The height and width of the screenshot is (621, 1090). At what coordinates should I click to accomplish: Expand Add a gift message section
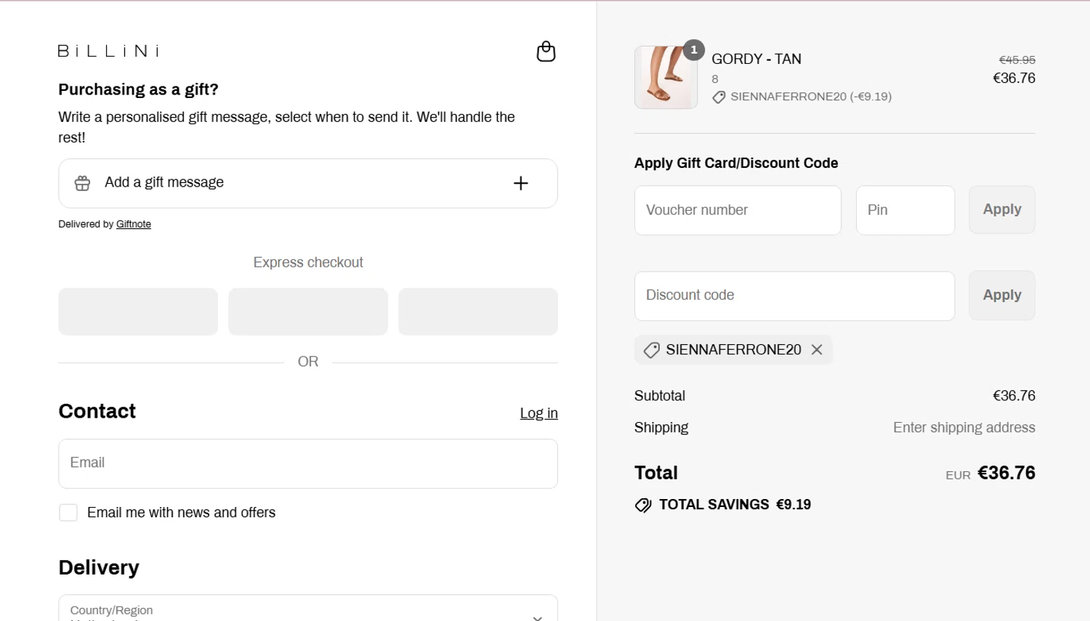coord(308,183)
